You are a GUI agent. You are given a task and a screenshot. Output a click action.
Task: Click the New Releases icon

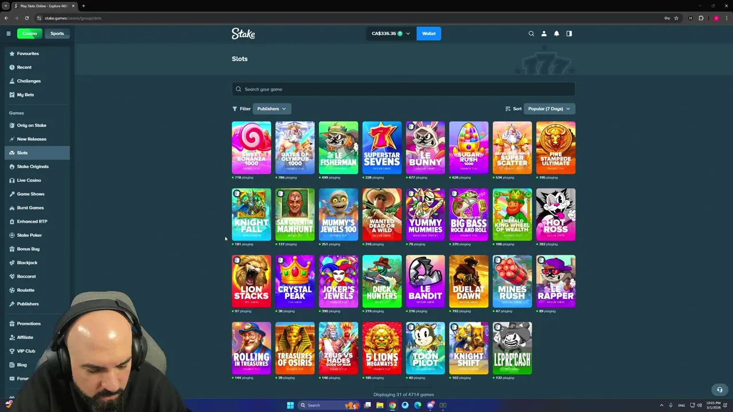click(x=12, y=139)
